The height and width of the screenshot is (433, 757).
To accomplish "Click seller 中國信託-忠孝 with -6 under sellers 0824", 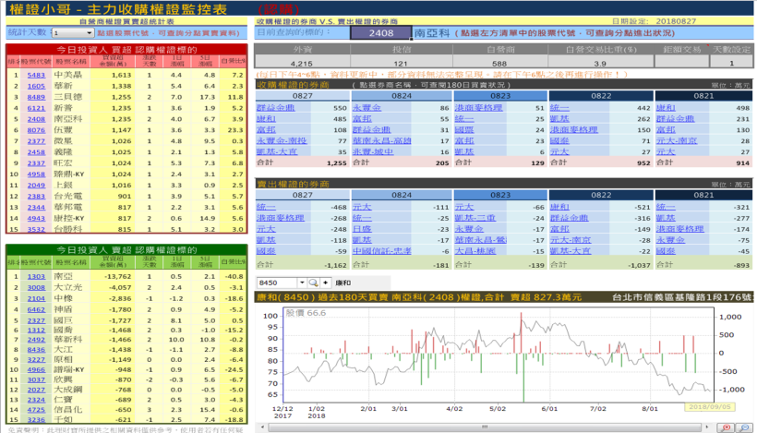I will pyautogui.click(x=382, y=251).
